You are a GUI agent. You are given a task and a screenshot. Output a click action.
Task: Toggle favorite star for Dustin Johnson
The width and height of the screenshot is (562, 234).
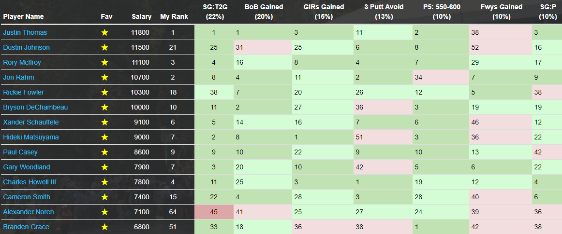(x=104, y=48)
